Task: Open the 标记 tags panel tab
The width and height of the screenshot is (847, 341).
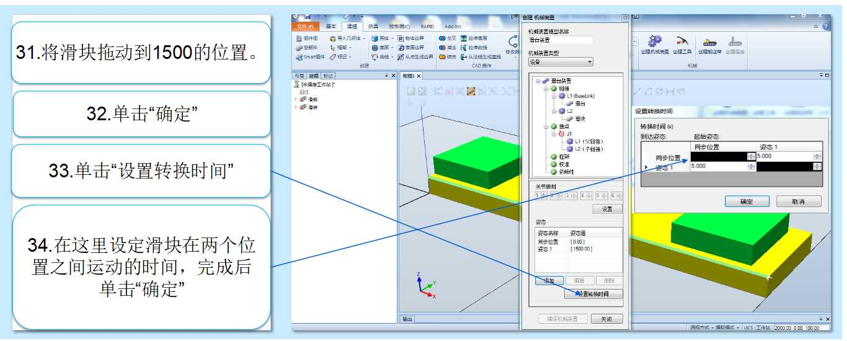Action: tap(327, 76)
